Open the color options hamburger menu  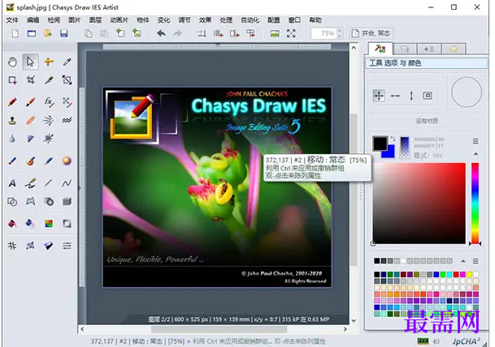click(475, 141)
